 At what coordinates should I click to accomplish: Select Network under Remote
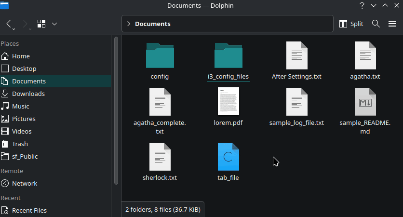(24, 183)
